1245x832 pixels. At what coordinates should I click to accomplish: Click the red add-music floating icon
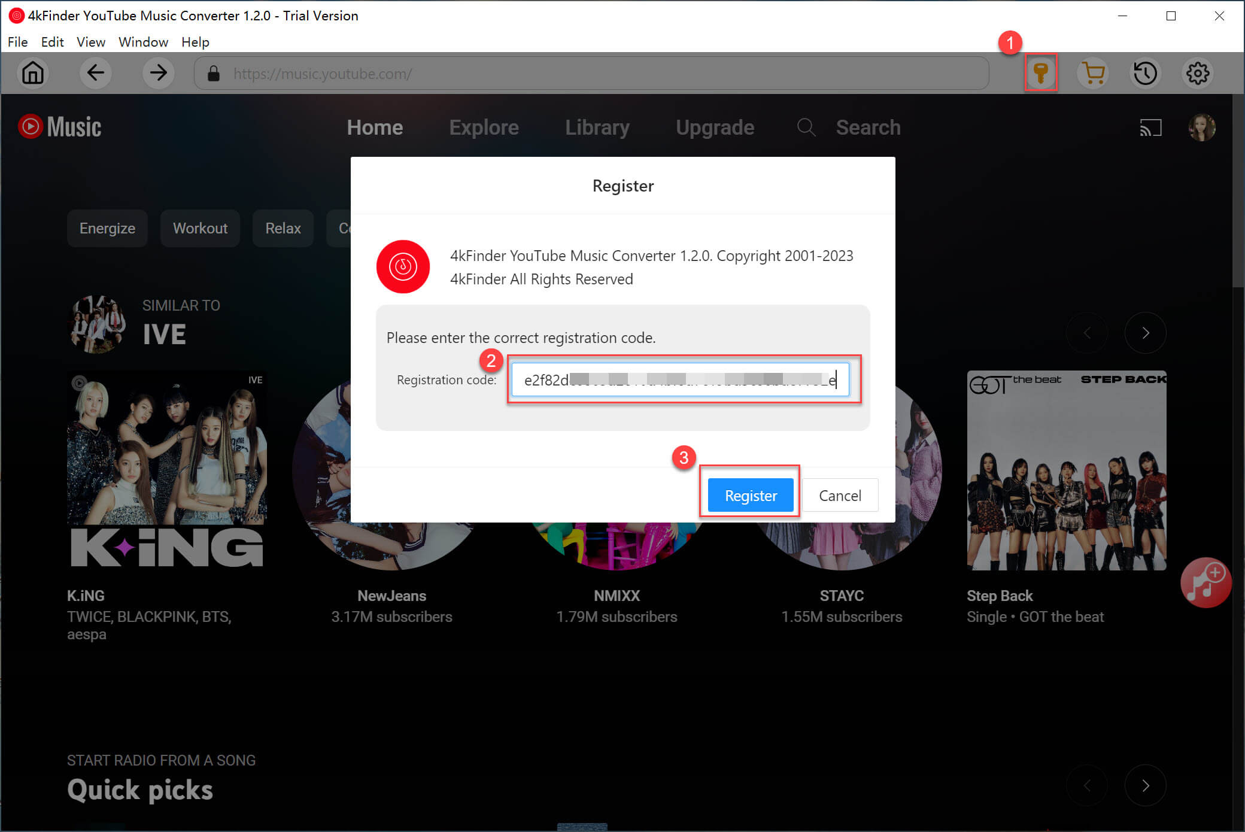(1205, 582)
